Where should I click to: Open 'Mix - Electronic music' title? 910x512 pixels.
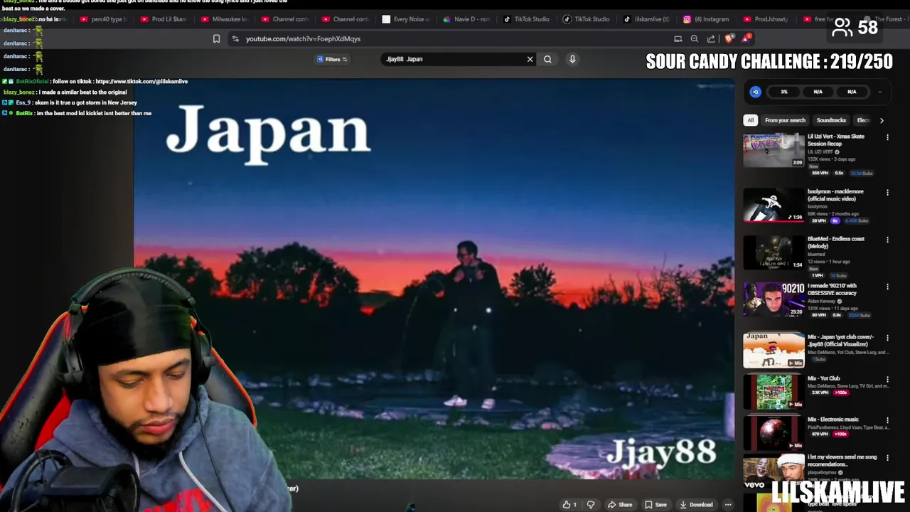point(833,420)
